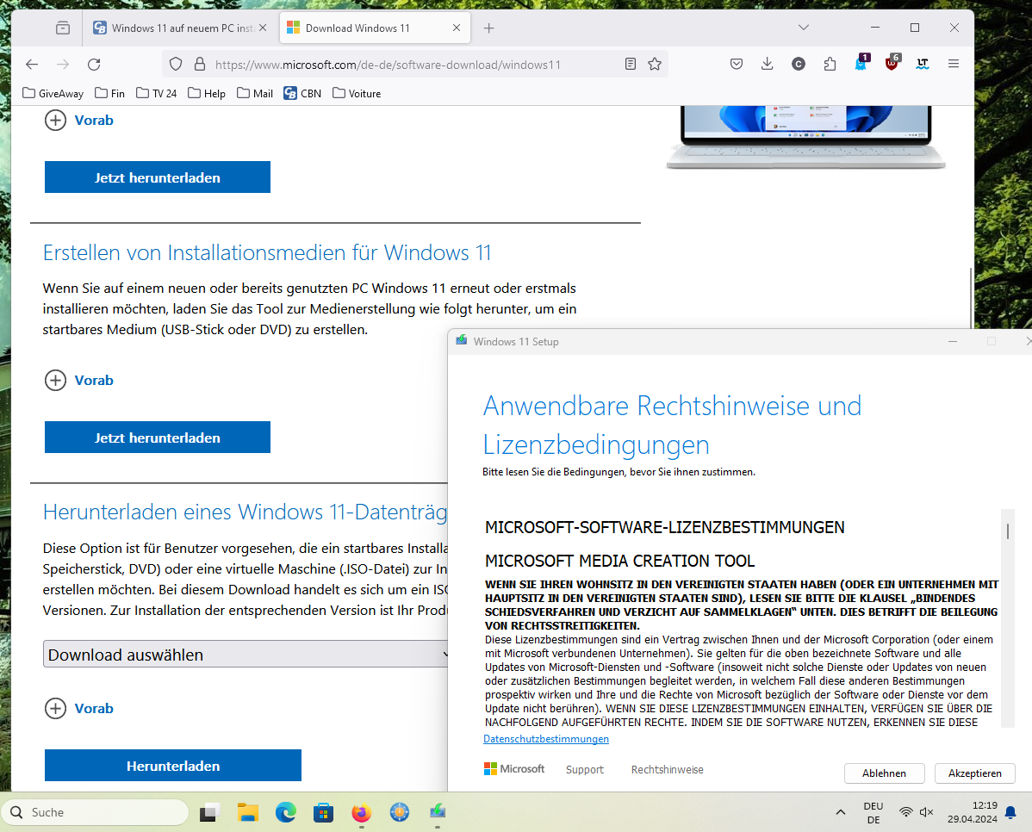Expand Vorab under Installationsmedien section
1032x832 pixels.
[x=79, y=381]
